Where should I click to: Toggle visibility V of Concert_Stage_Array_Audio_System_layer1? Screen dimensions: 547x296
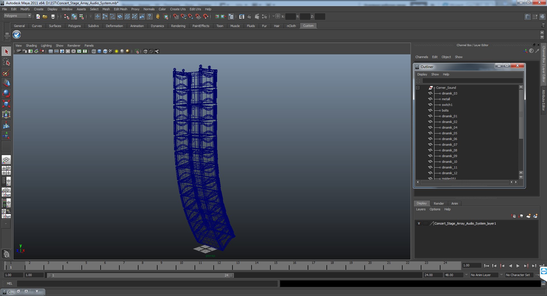pyautogui.click(x=419, y=223)
